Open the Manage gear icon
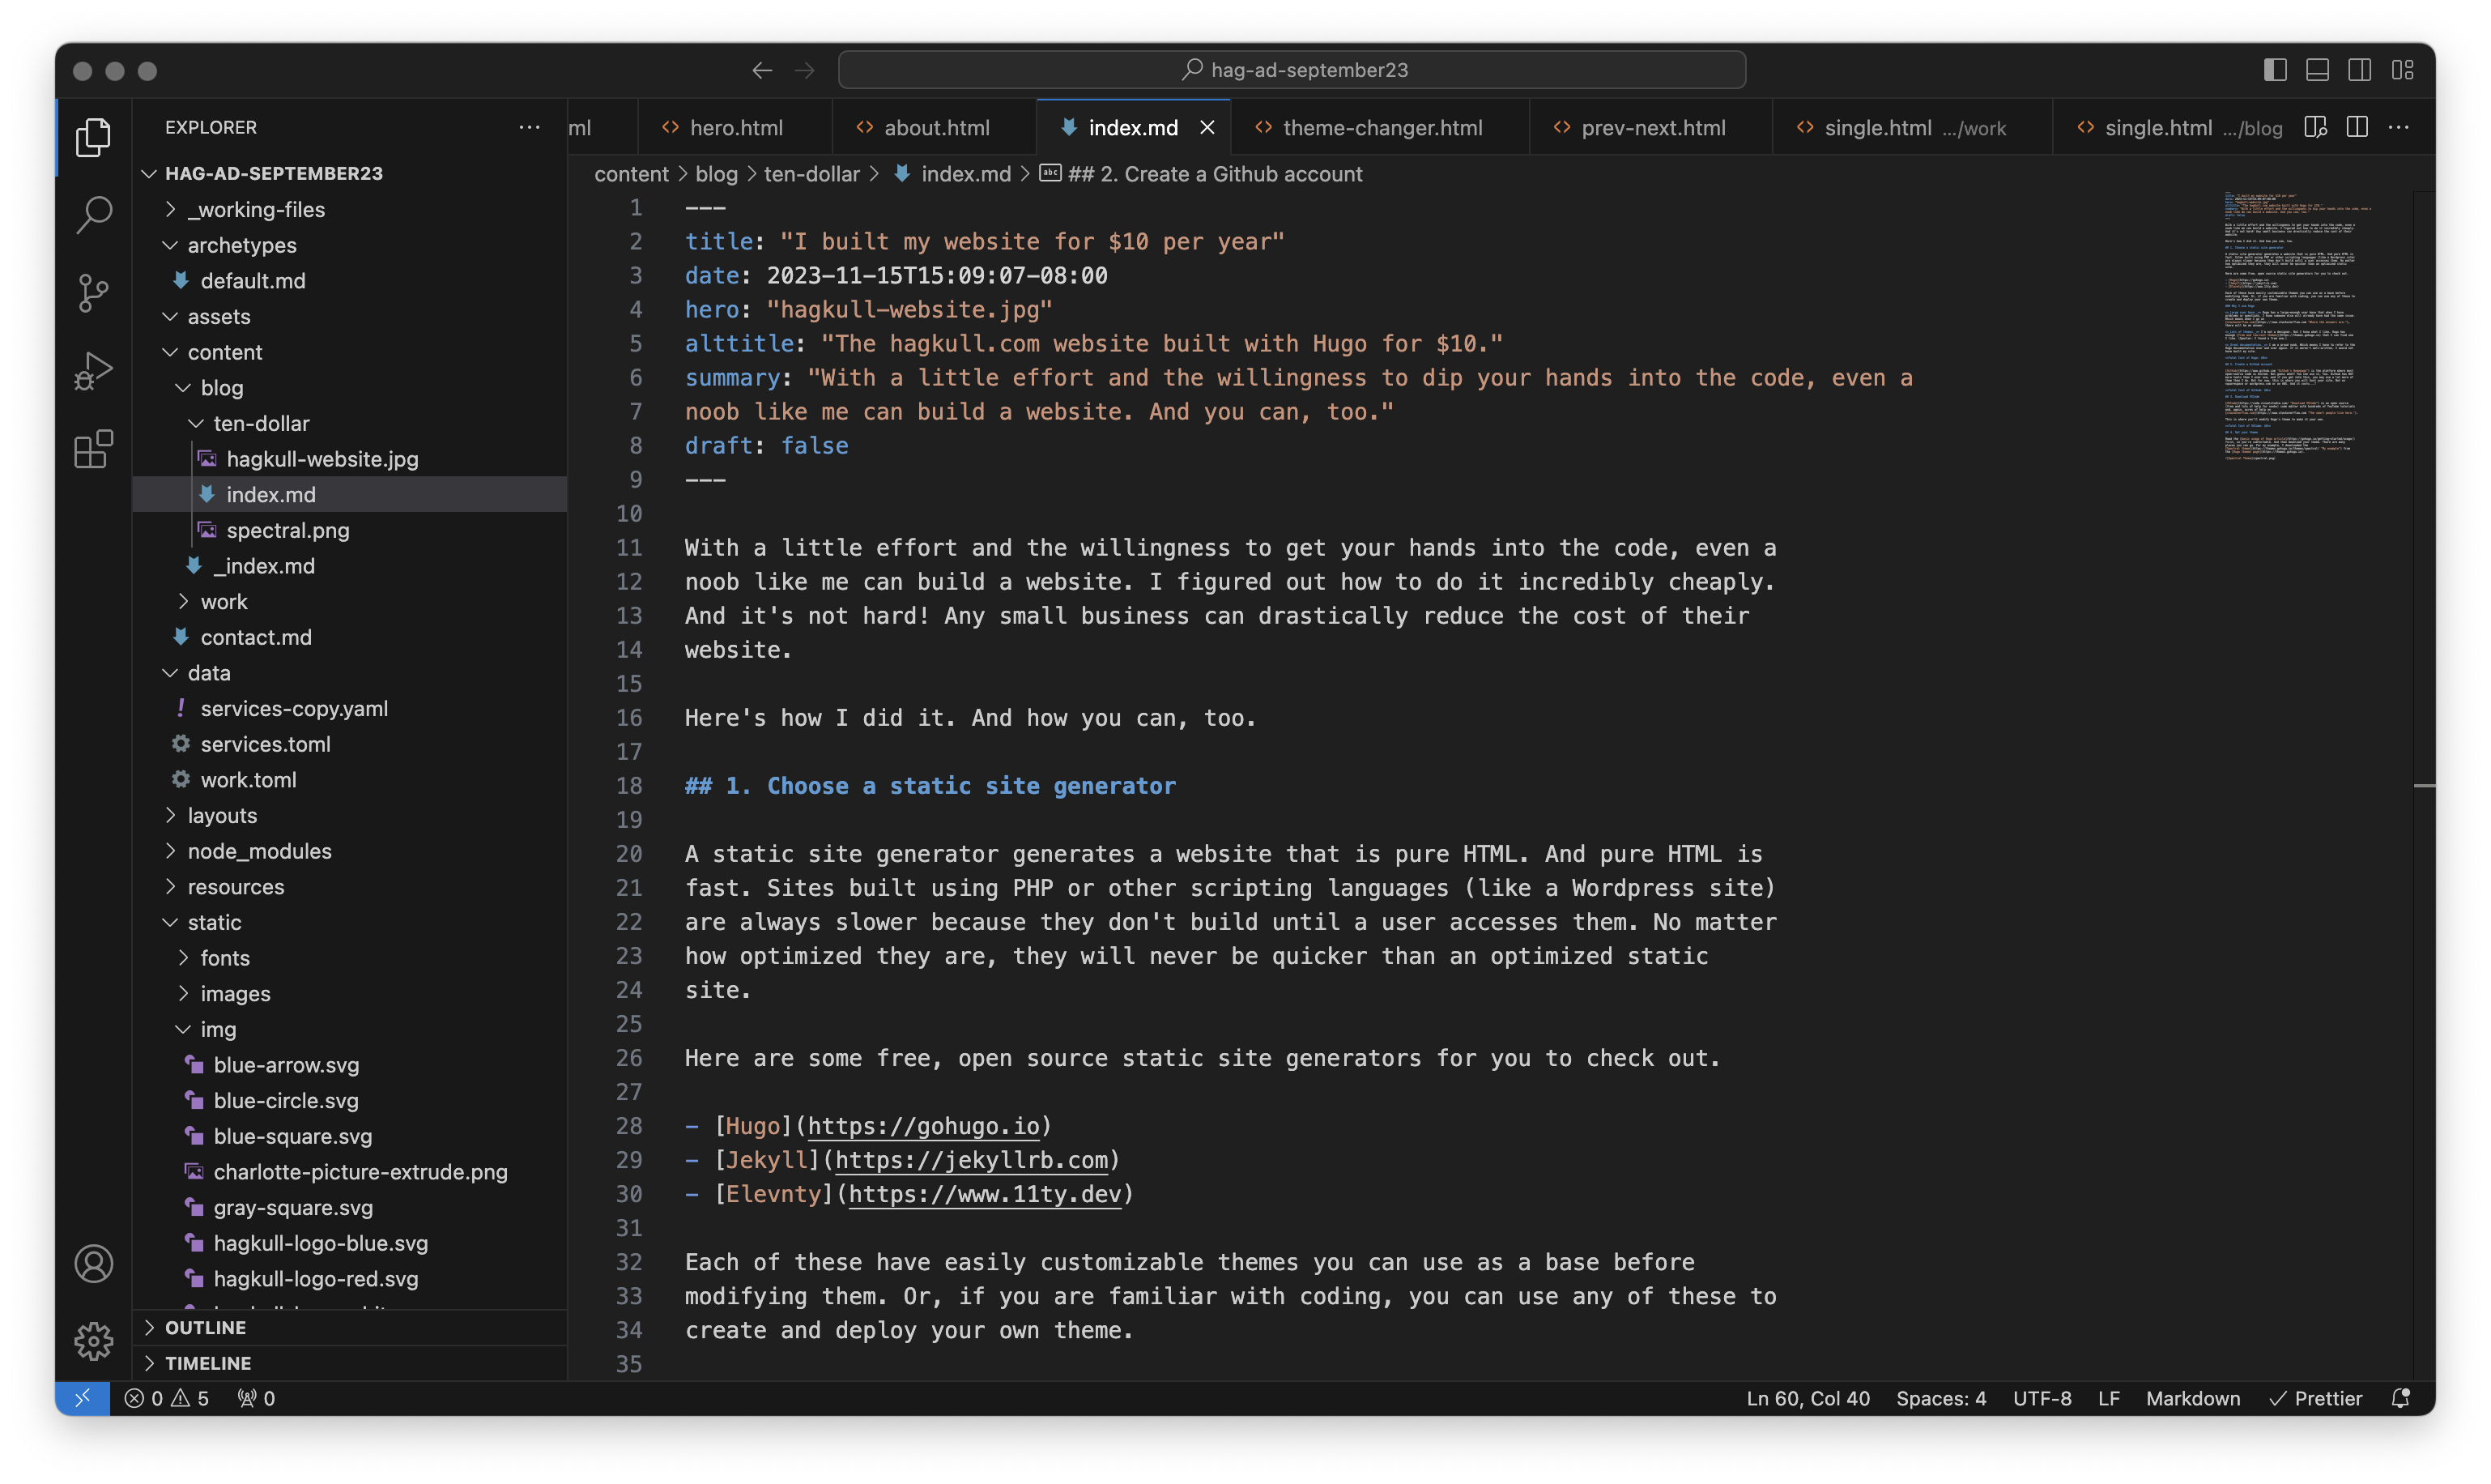This screenshot has height=1484, width=2491. (x=93, y=1341)
